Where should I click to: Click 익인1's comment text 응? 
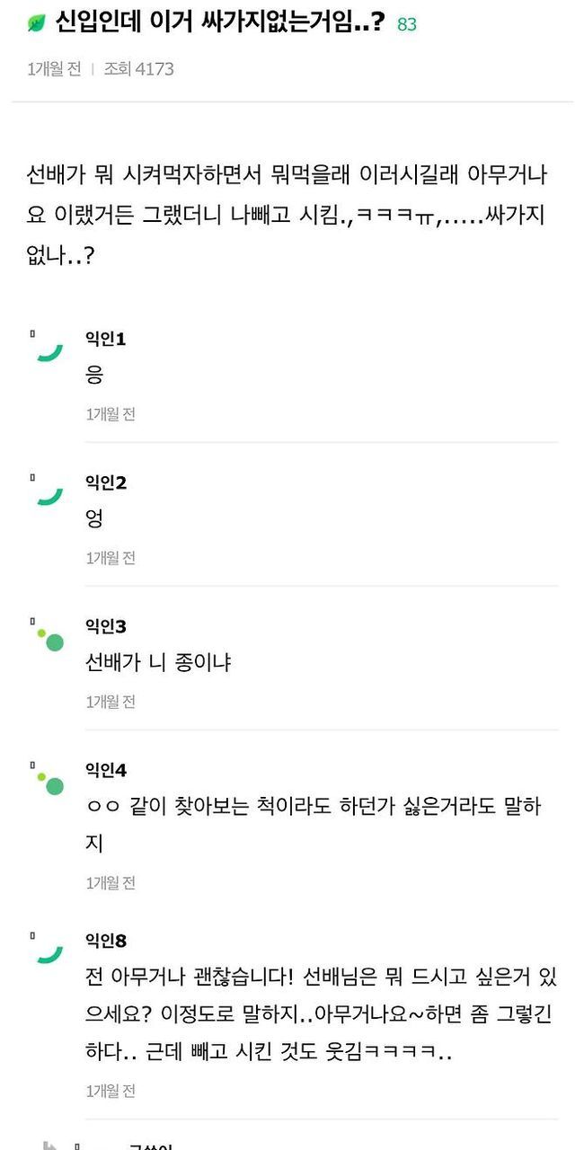coord(94,376)
